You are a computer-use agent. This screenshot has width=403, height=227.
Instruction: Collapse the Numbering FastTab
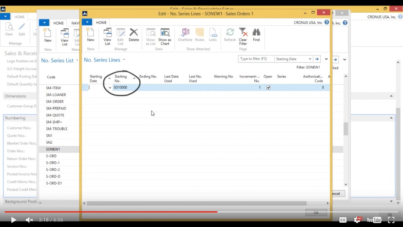click(x=15, y=118)
